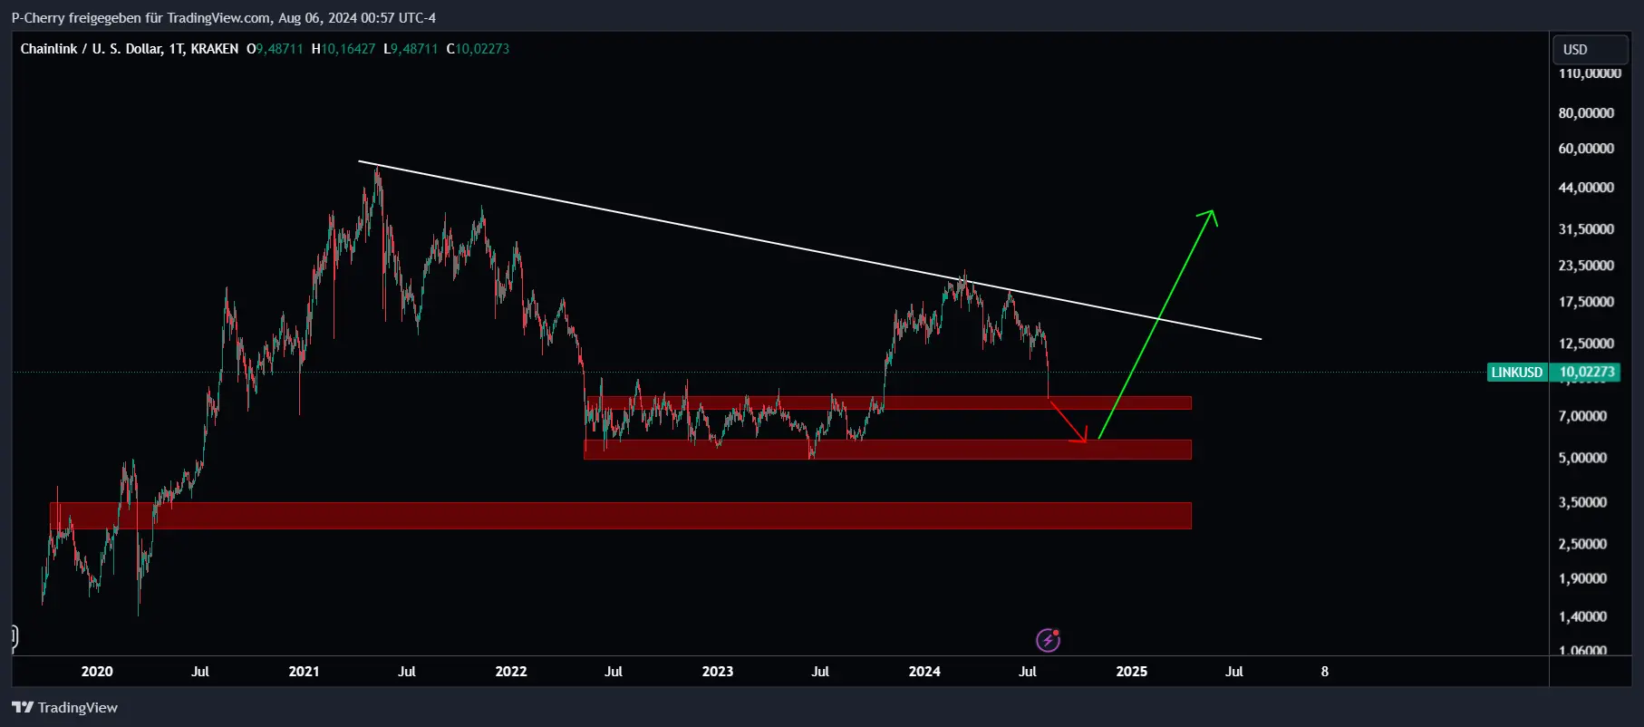
Task: Click the 2,50000 price axis label
Action: click(1582, 544)
